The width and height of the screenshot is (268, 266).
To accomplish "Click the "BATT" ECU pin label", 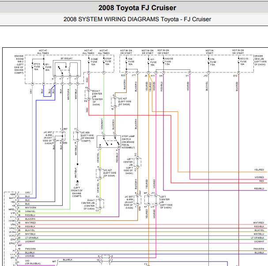I will click(12, 198).
